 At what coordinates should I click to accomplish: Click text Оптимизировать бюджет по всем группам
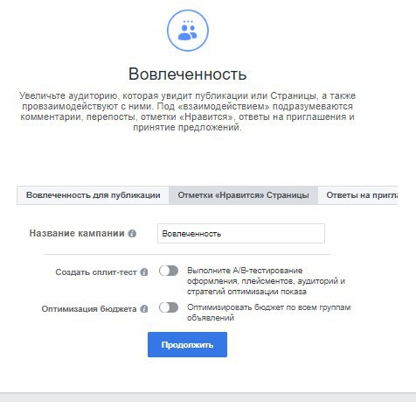[x=268, y=312]
